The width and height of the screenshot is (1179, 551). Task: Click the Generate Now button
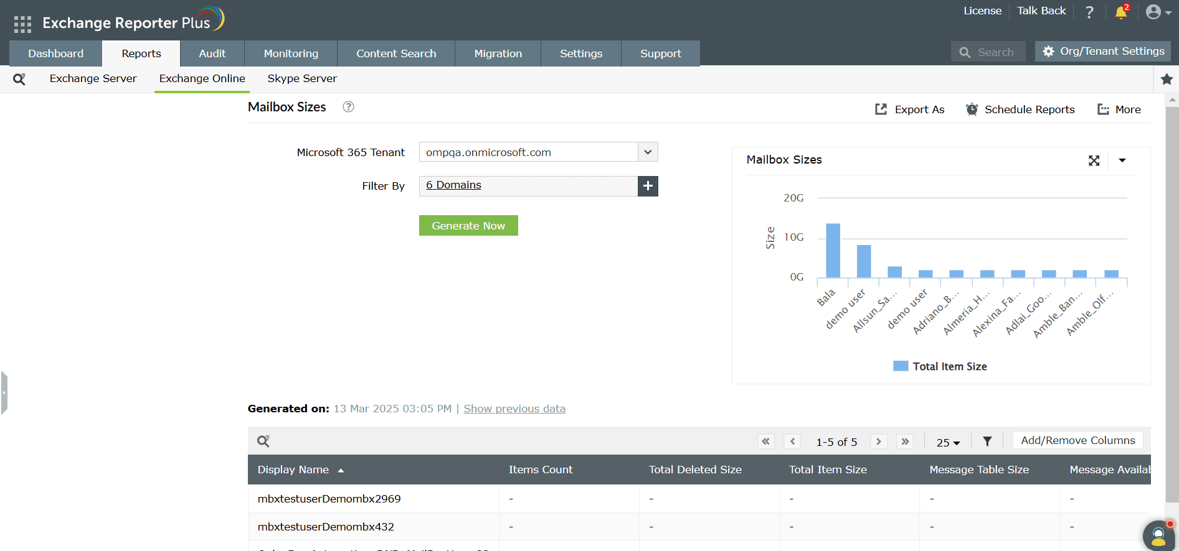coord(468,226)
